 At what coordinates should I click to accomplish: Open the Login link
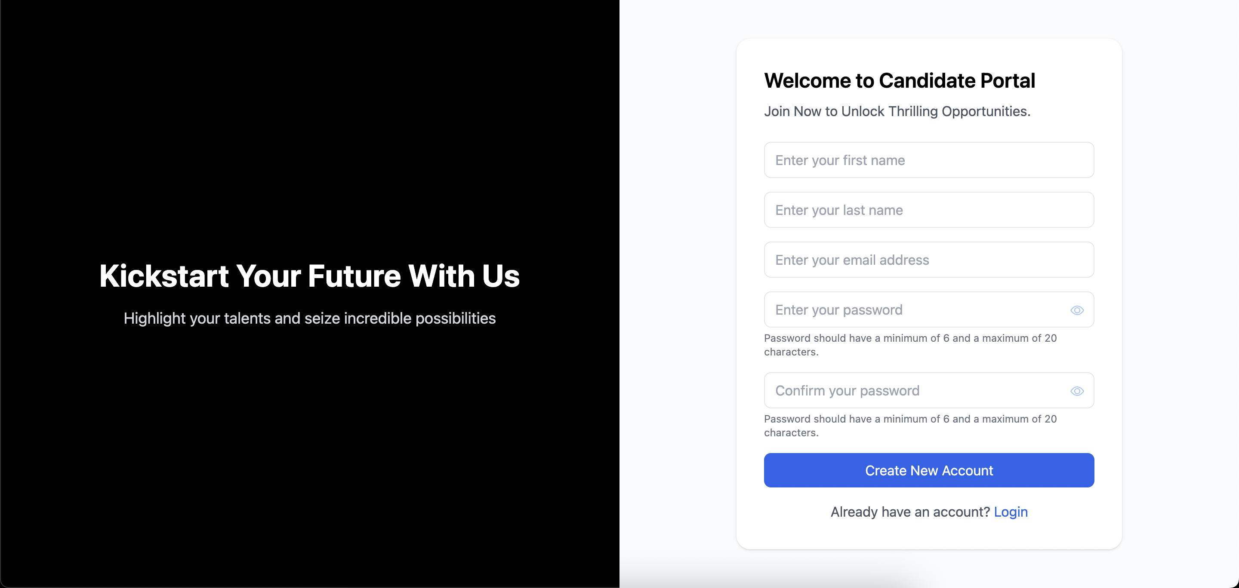(x=1011, y=512)
